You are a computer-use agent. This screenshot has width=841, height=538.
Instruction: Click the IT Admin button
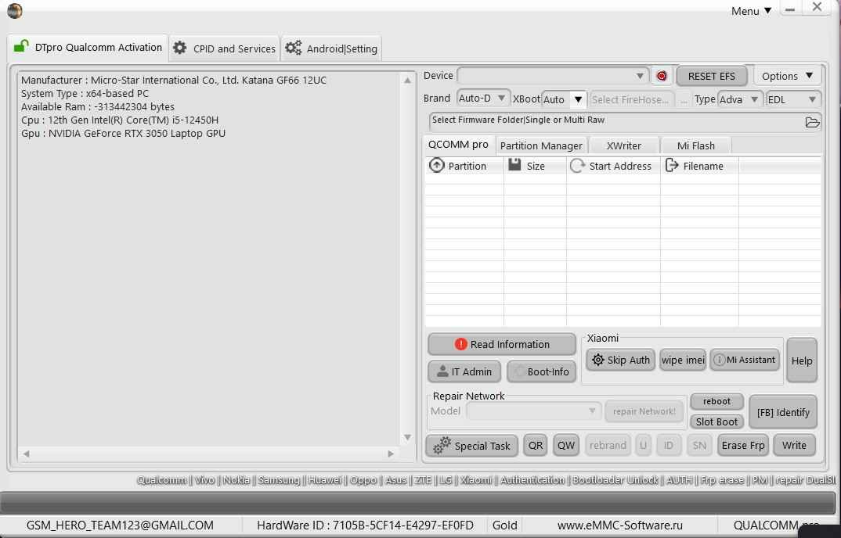tap(464, 371)
